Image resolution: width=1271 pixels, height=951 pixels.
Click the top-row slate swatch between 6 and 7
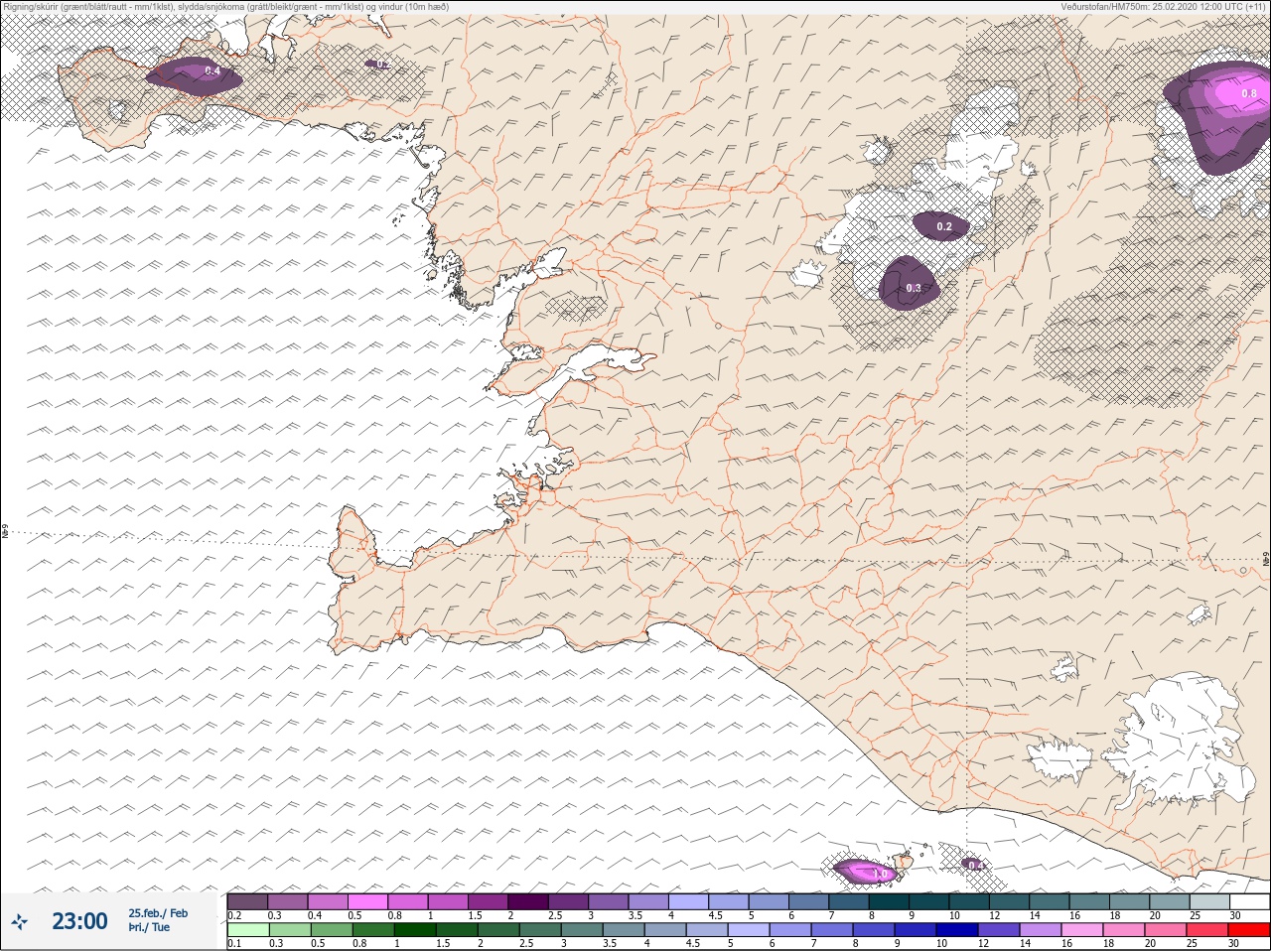[809, 901]
